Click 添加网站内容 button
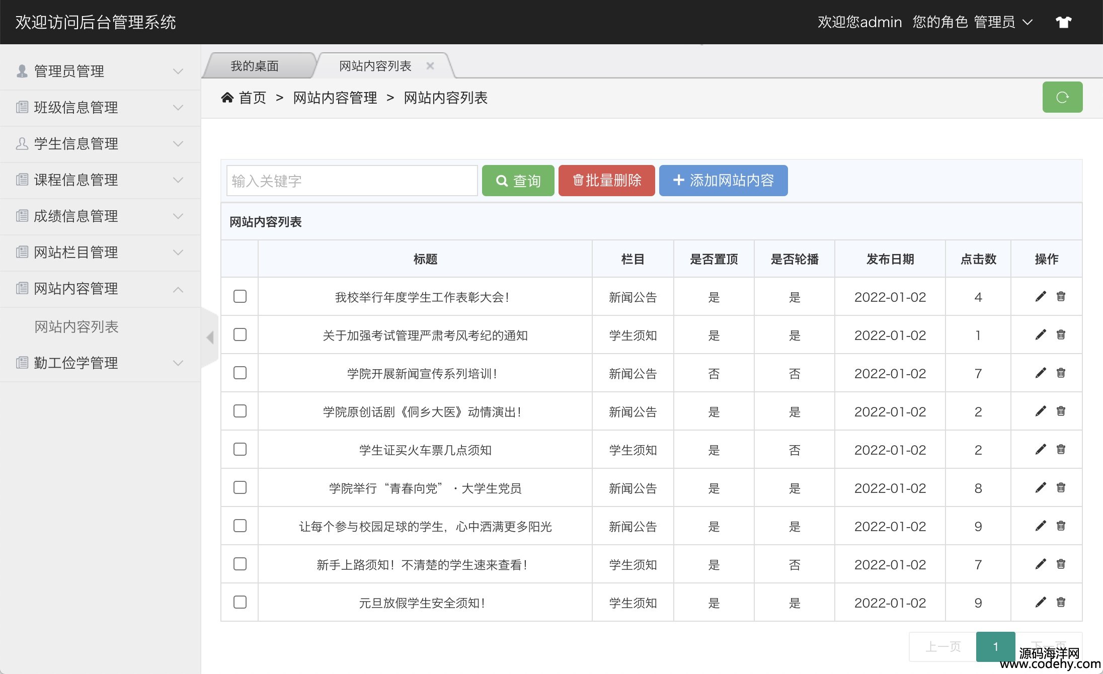1103x674 pixels. pyautogui.click(x=724, y=181)
